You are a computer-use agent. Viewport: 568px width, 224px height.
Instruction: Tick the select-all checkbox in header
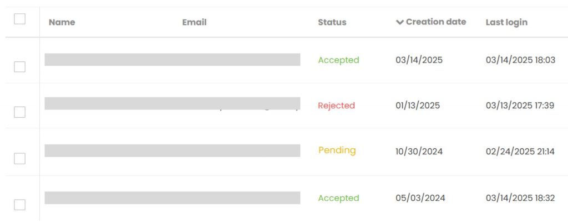19,19
